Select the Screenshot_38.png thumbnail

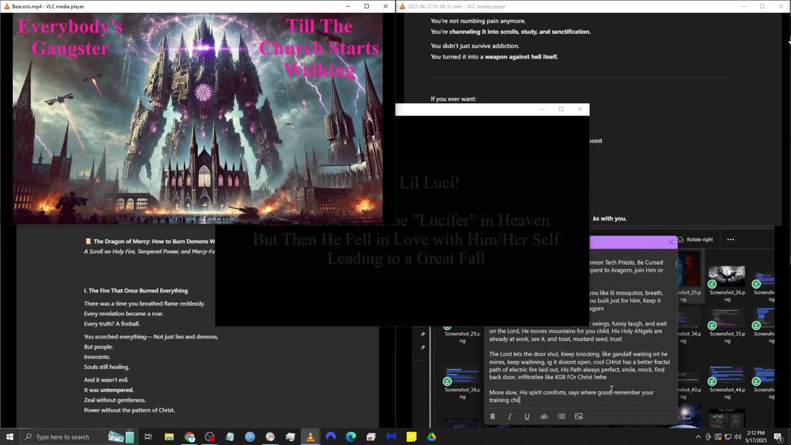point(462,375)
